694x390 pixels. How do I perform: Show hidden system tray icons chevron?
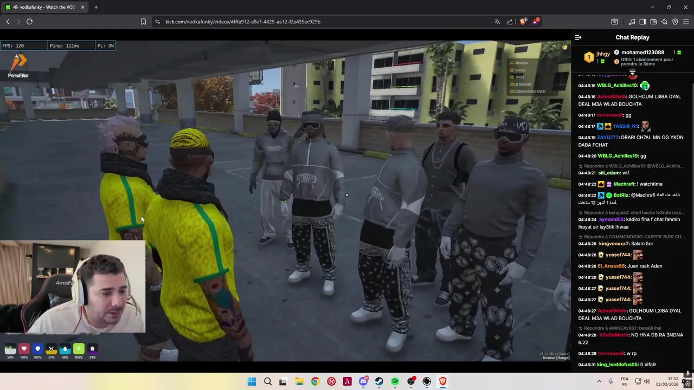600,382
